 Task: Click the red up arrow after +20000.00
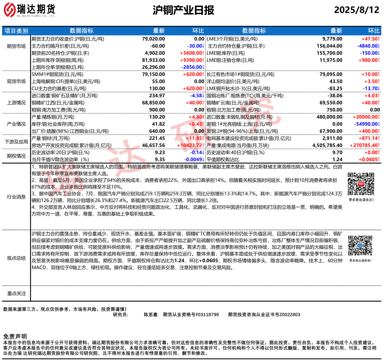tap(379, 117)
